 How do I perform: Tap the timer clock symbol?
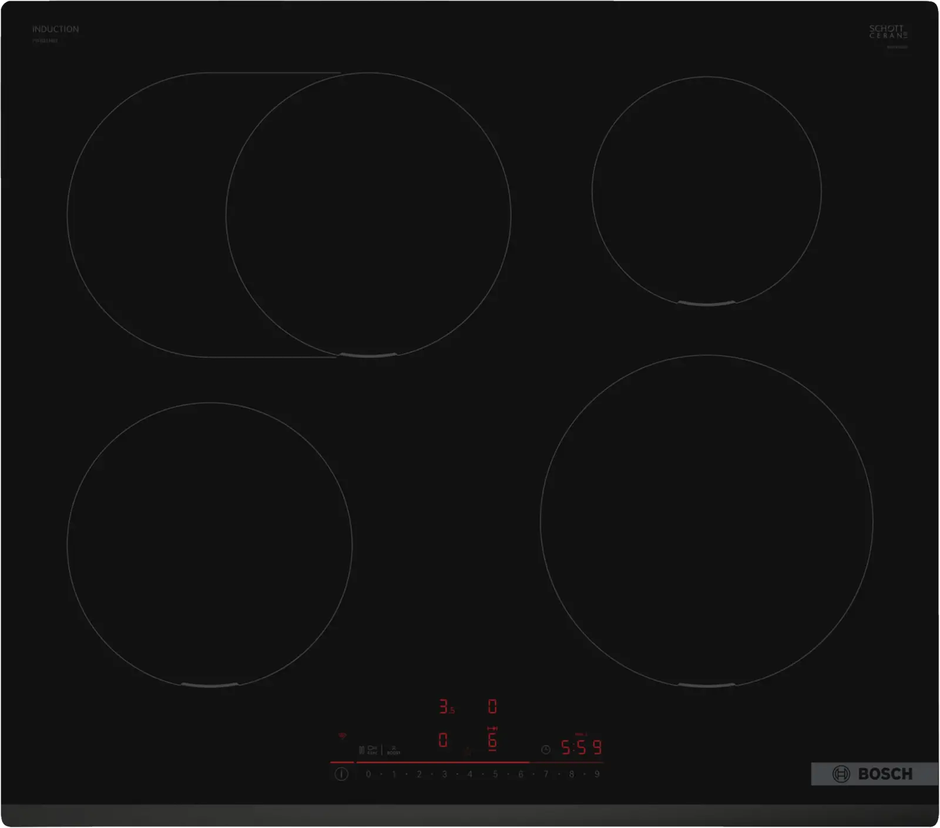(546, 749)
